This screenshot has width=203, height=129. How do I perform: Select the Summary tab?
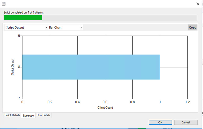tap(28, 116)
